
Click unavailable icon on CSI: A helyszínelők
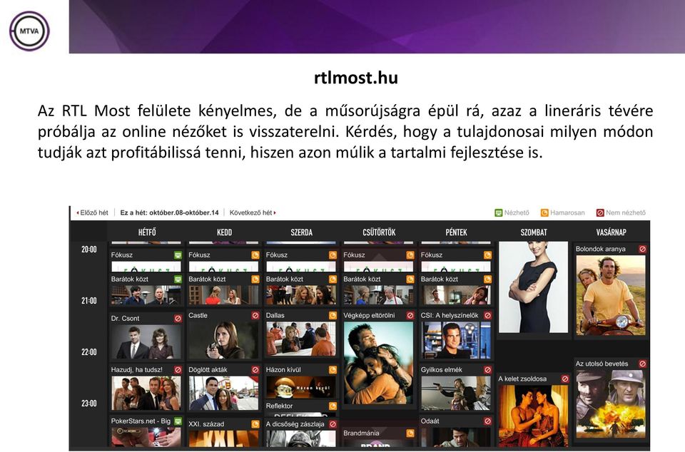point(487,315)
